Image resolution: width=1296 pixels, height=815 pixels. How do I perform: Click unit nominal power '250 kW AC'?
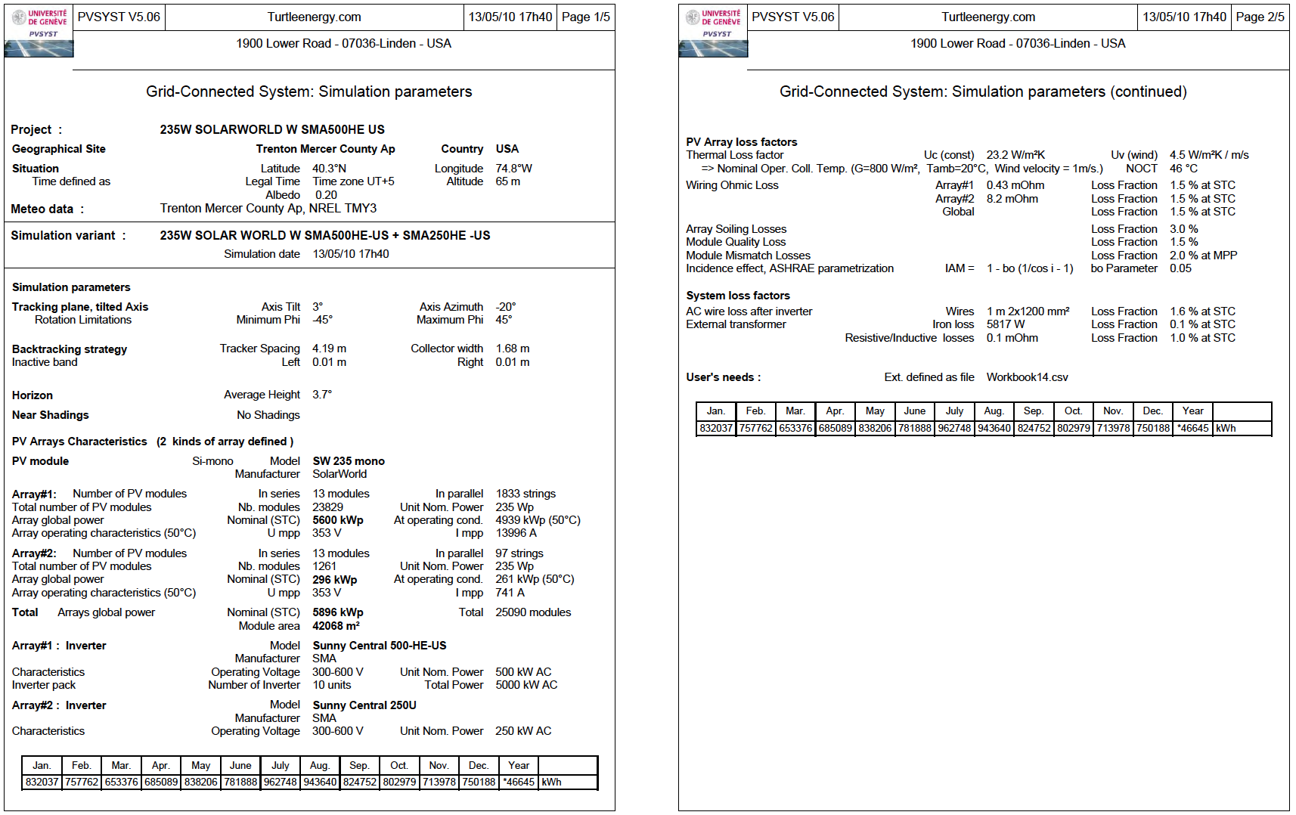click(523, 731)
